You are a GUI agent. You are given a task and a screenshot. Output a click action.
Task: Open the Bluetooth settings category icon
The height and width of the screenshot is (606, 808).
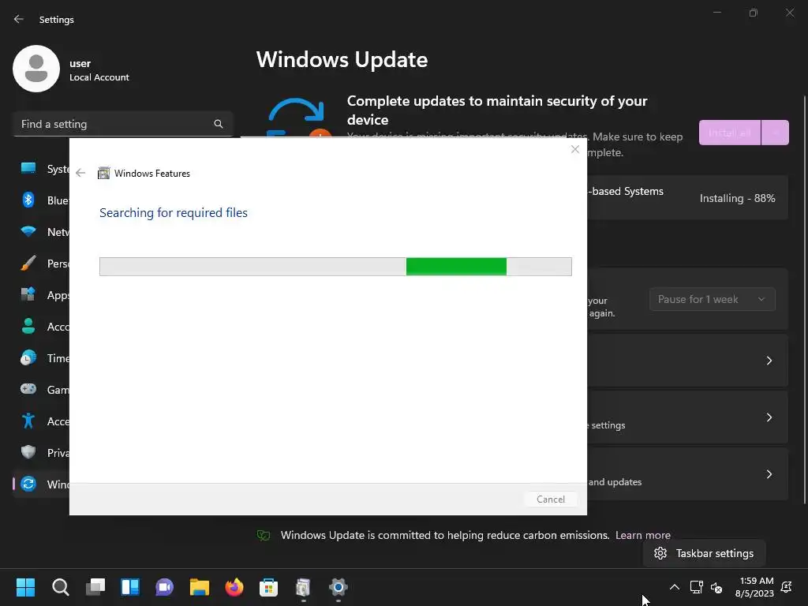(x=28, y=200)
